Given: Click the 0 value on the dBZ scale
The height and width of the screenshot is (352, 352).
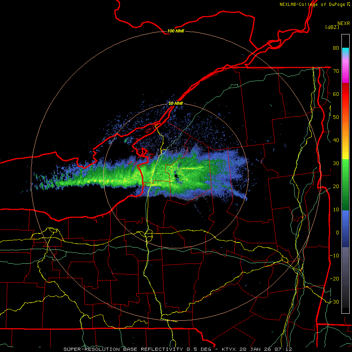Looking at the screenshot, I should 338,233.
